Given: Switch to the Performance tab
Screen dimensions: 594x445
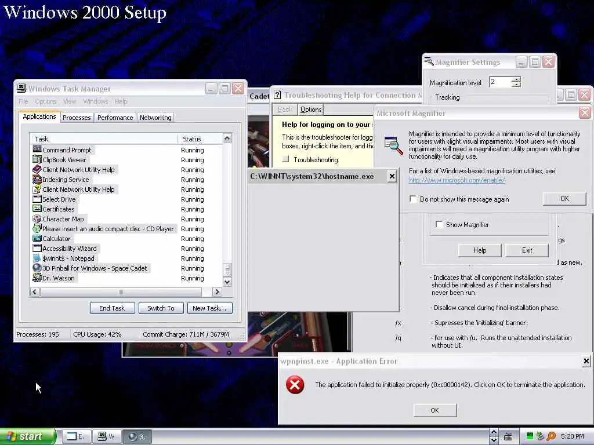Looking at the screenshot, I should (115, 118).
